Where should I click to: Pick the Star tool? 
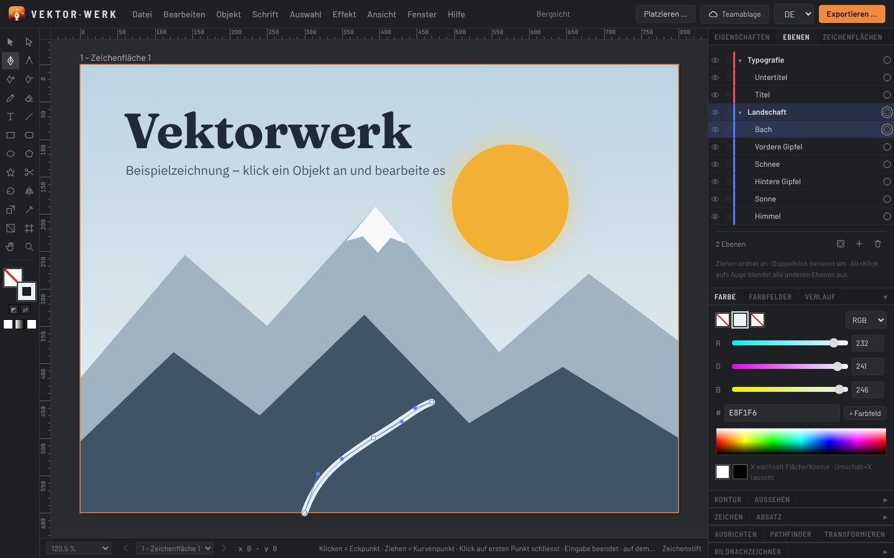[x=11, y=172]
